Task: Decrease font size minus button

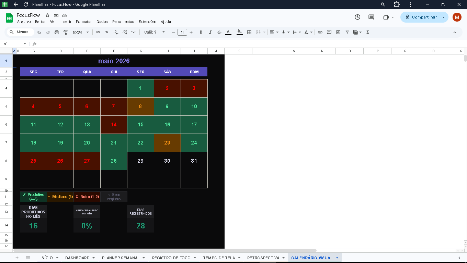Action: point(173,32)
